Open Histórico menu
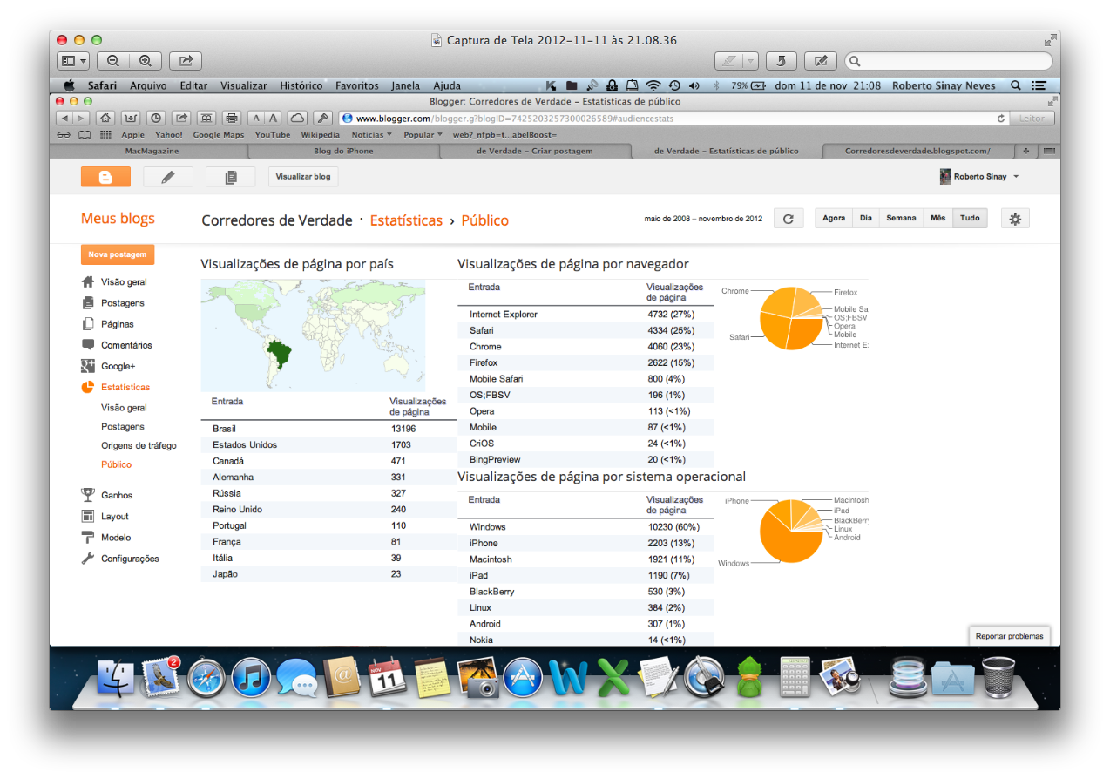The image size is (1110, 779). (x=301, y=85)
